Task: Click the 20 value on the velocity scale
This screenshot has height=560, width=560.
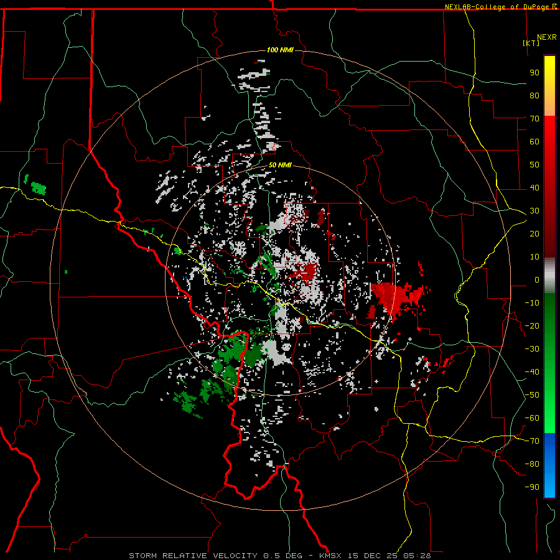Action: coord(534,233)
